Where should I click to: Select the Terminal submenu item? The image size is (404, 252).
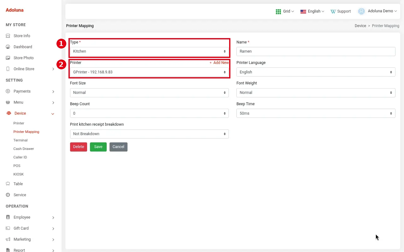click(x=20, y=140)
